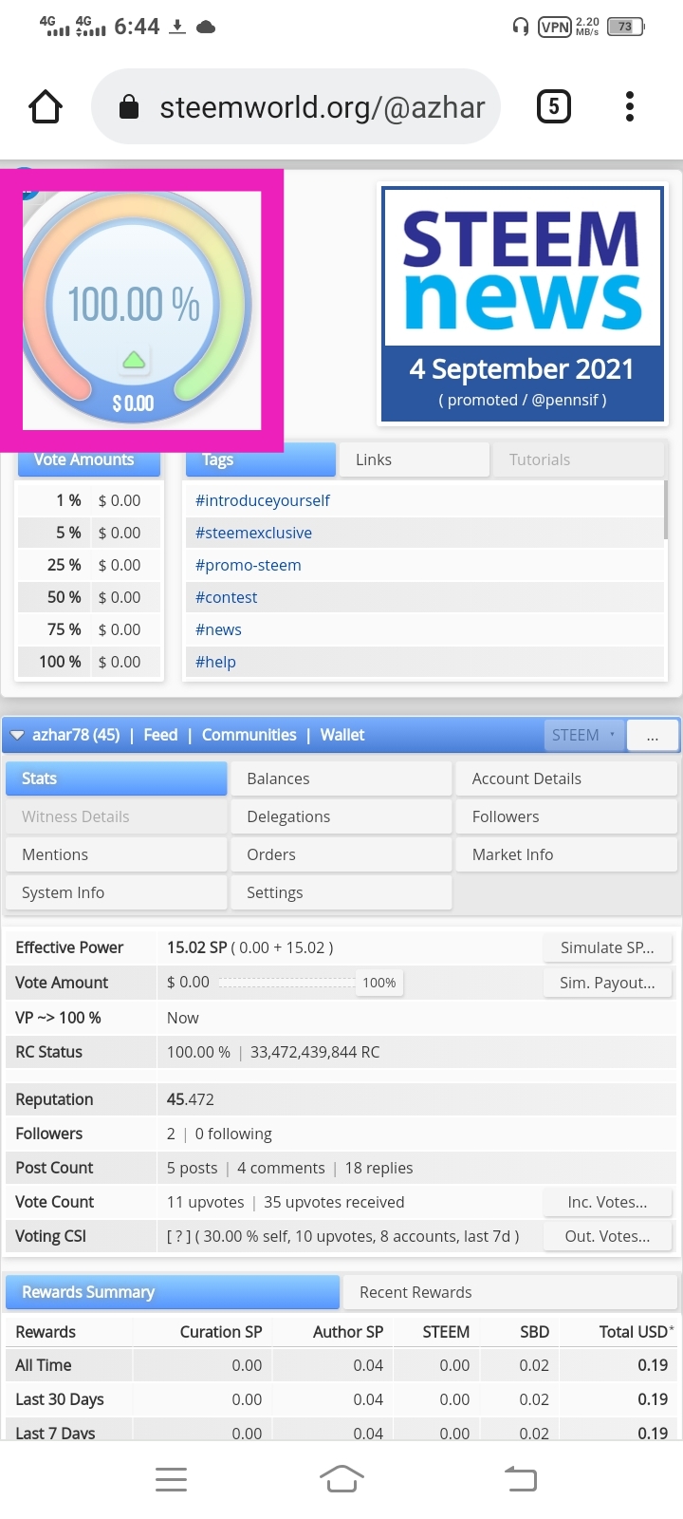This screenshot has width=683, height=1519.
Task: Open the Feed link
Action: (160, 735)
